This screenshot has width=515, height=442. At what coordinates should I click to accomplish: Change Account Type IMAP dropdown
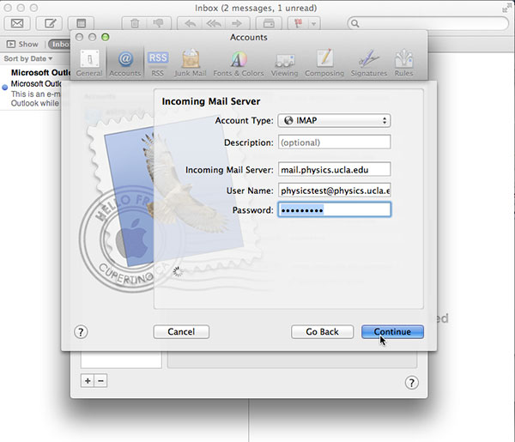pyautogui.click(x=334, y=120)
